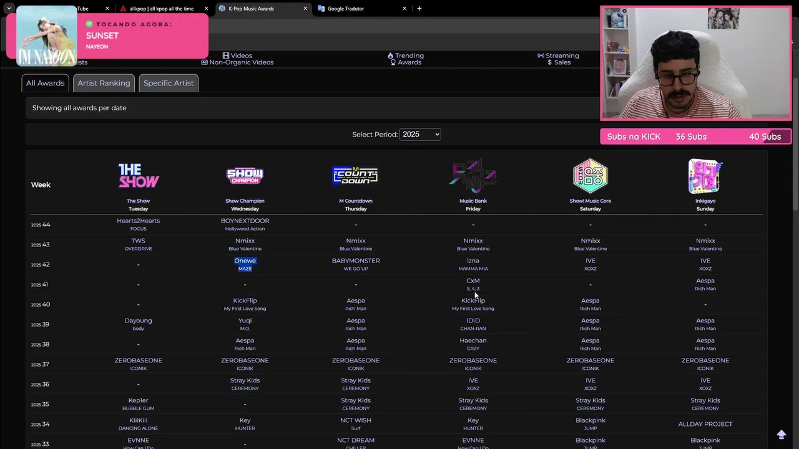
Task: Click Yuqi M.O. entry
Action: click(245, 324)
